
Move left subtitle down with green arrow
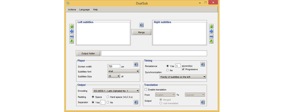(x=72, y=41)
